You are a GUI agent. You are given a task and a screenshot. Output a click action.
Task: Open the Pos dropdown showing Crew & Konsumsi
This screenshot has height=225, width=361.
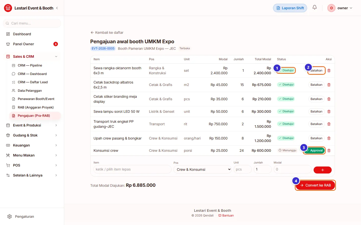[x=203, y=169]
